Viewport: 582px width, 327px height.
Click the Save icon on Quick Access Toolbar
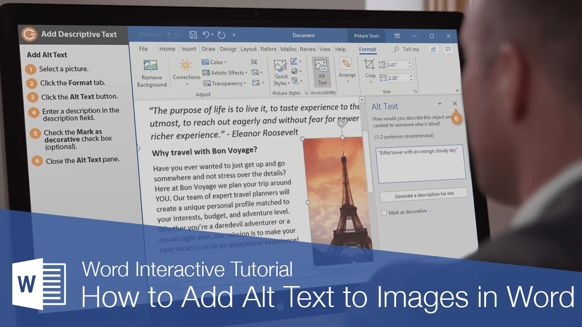tap(192, 35)
